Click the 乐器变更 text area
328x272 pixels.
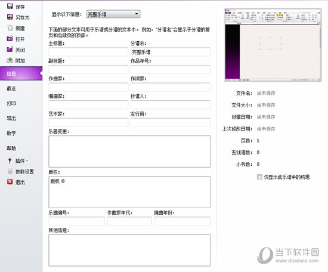point(129,152)
